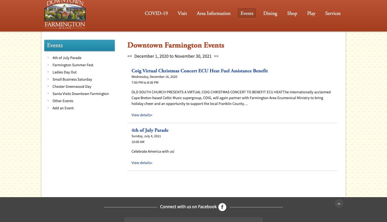Viewport: 387px width, 222px height.
Task: Click the Downtown Farmington logo
Action: [65, 14]
